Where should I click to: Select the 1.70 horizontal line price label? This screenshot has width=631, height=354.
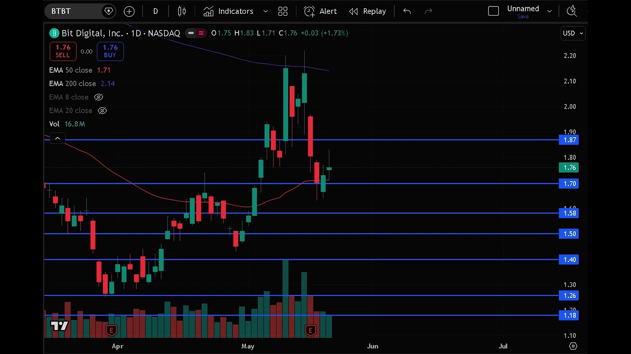click(569, 184)
